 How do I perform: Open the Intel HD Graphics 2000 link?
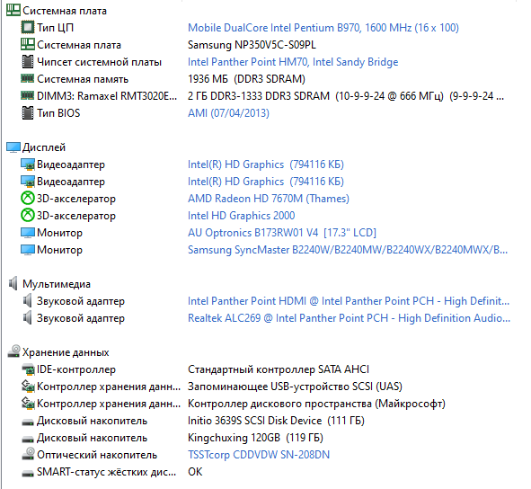click(x=242, y=216)
